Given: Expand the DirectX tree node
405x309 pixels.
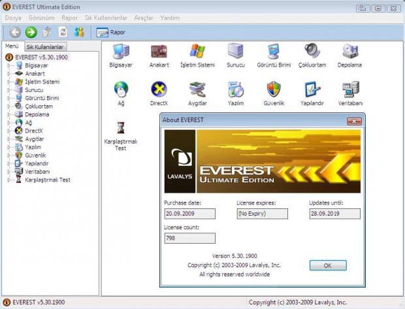Looking at the screenshot, I should pos(8,131).
